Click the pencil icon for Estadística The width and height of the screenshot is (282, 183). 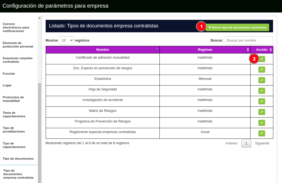(x=262, y=80)
